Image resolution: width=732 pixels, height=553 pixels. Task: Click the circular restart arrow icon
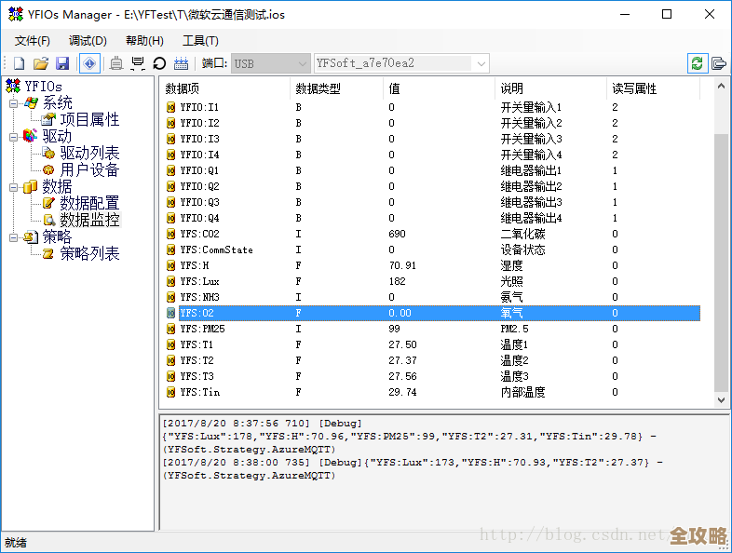tap(159, 63)
